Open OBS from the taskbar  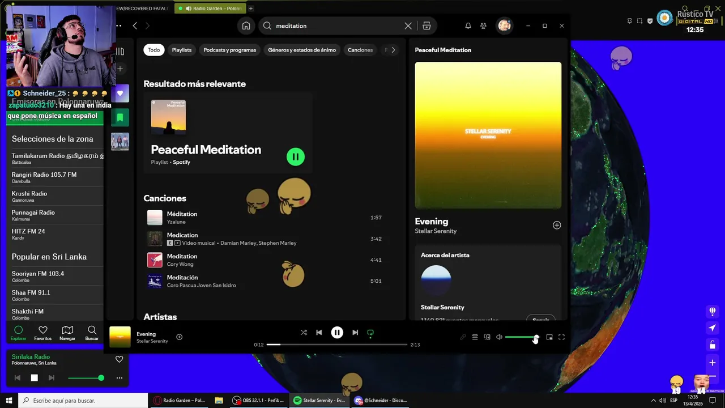point(258,401)
